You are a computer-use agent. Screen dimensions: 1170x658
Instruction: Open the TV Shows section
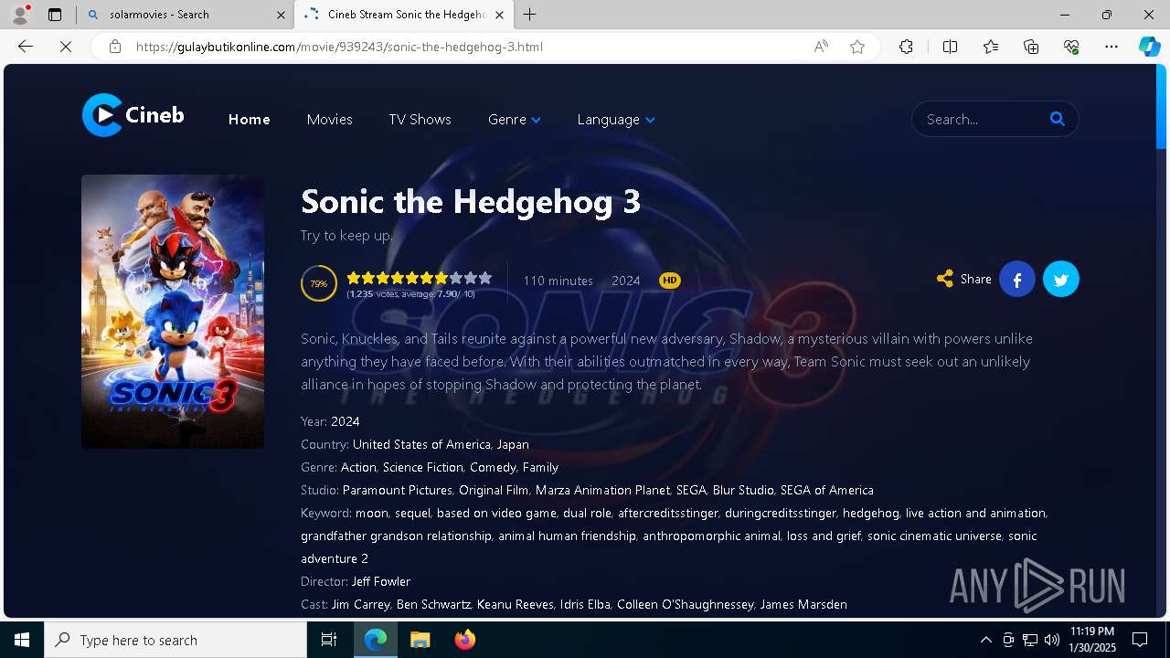(x=420, y=119)
